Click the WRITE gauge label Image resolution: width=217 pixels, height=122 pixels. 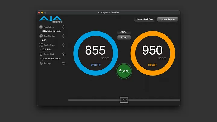96,65
